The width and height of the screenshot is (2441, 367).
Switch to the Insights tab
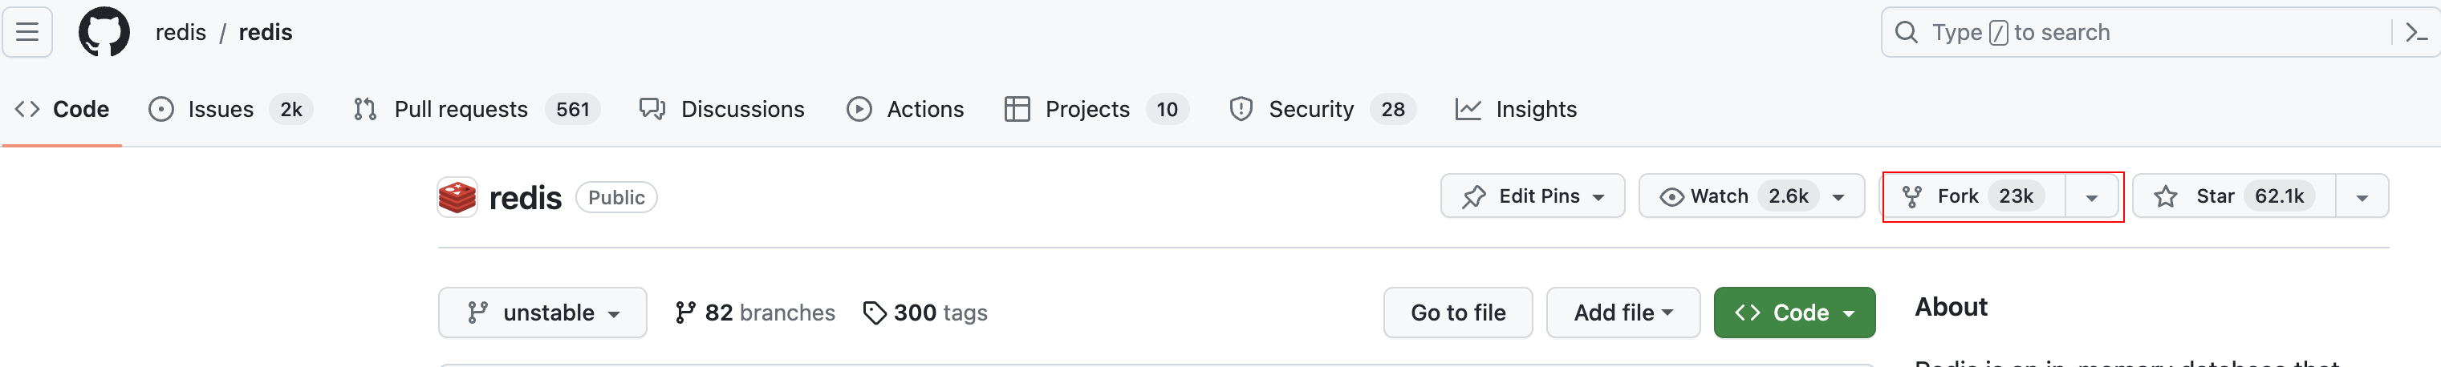click(x=1535, y=110)
